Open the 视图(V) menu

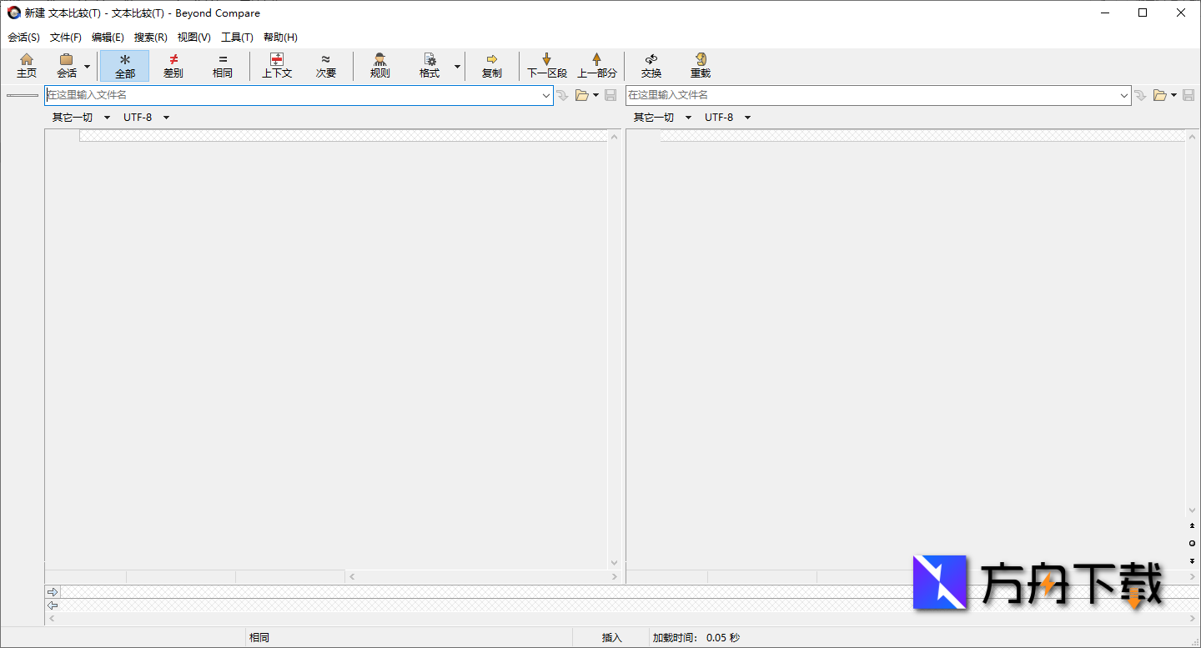[193, 38]
